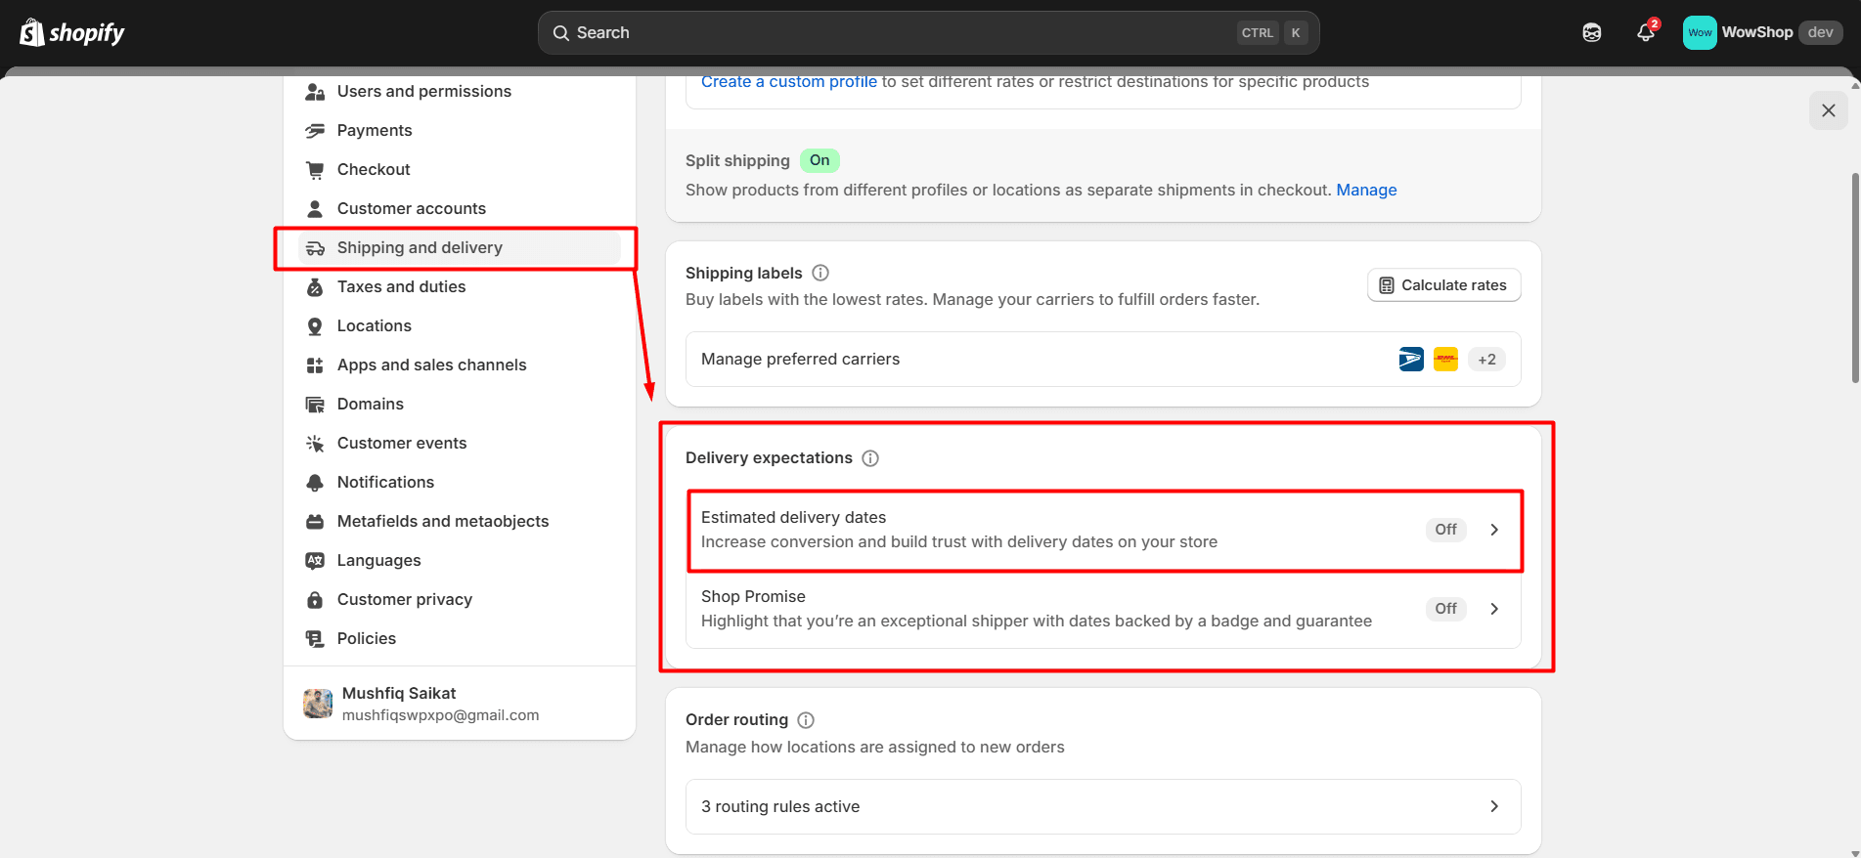The width and height of the screenshot is (1861, 858).
Task: Open Taxes and duties settings
Action: coord(401,286)
